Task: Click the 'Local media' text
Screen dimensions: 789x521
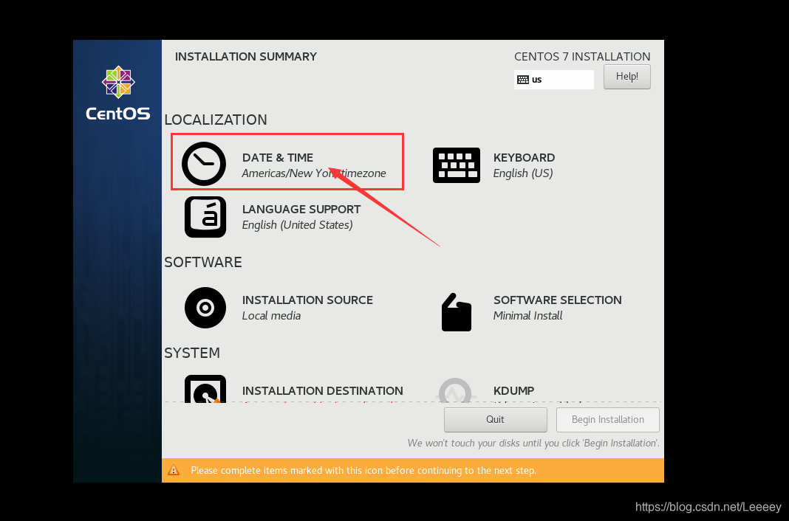Action: (271, 316)
